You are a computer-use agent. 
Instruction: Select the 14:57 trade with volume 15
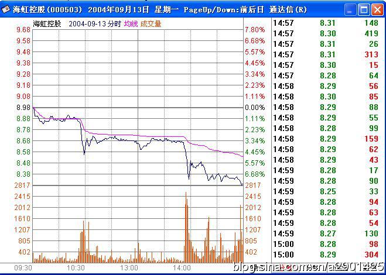[x=326, y=65]
